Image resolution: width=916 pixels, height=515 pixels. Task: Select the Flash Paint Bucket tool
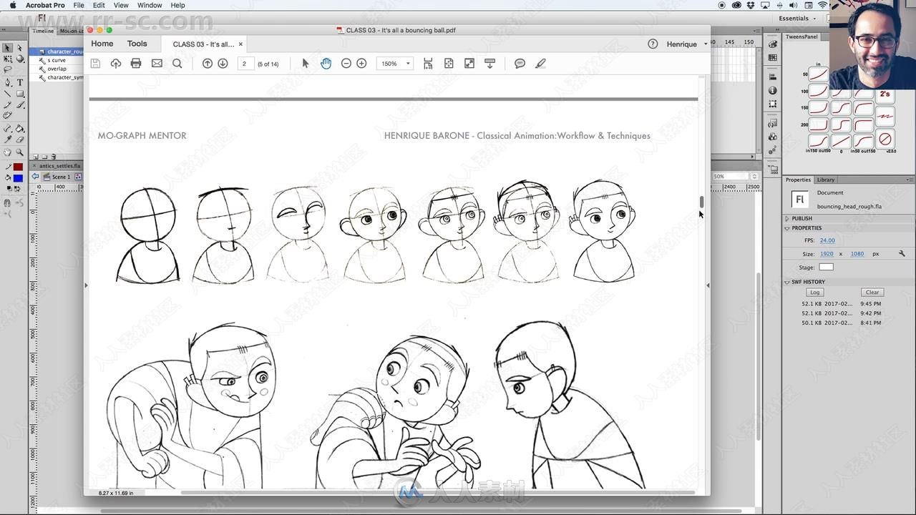(20, 129)
